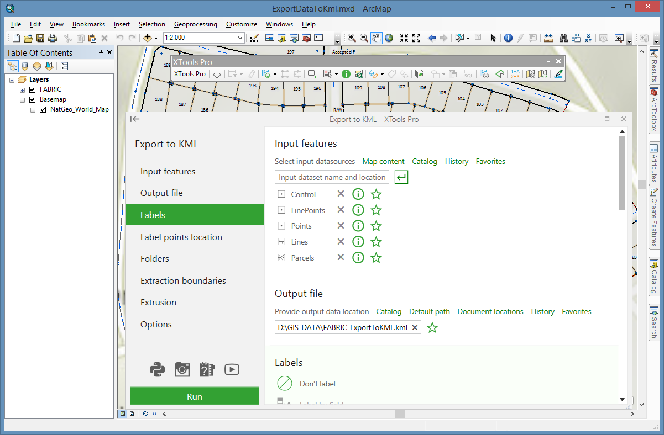The image size is (664, 435).
Task: Click Map content datasource link
Action: (384, 161)
